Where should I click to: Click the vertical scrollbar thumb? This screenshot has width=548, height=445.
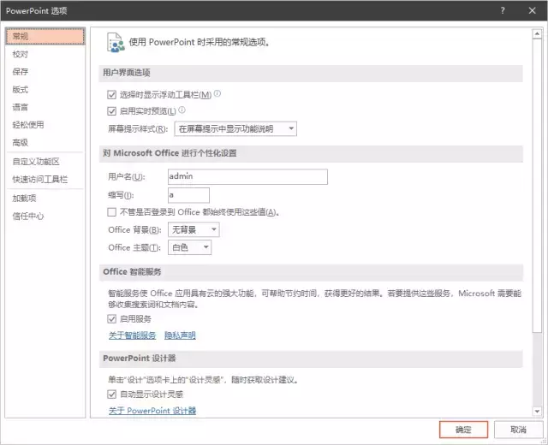pyautogui.click(x=537, y=186)
